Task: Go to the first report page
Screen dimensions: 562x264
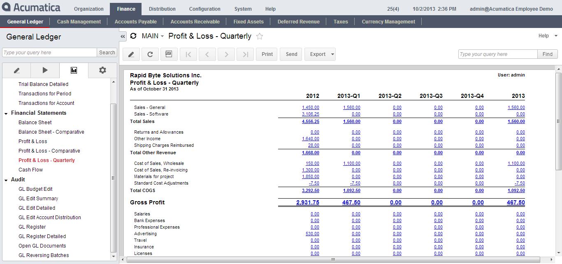Action: pos(188,54)
